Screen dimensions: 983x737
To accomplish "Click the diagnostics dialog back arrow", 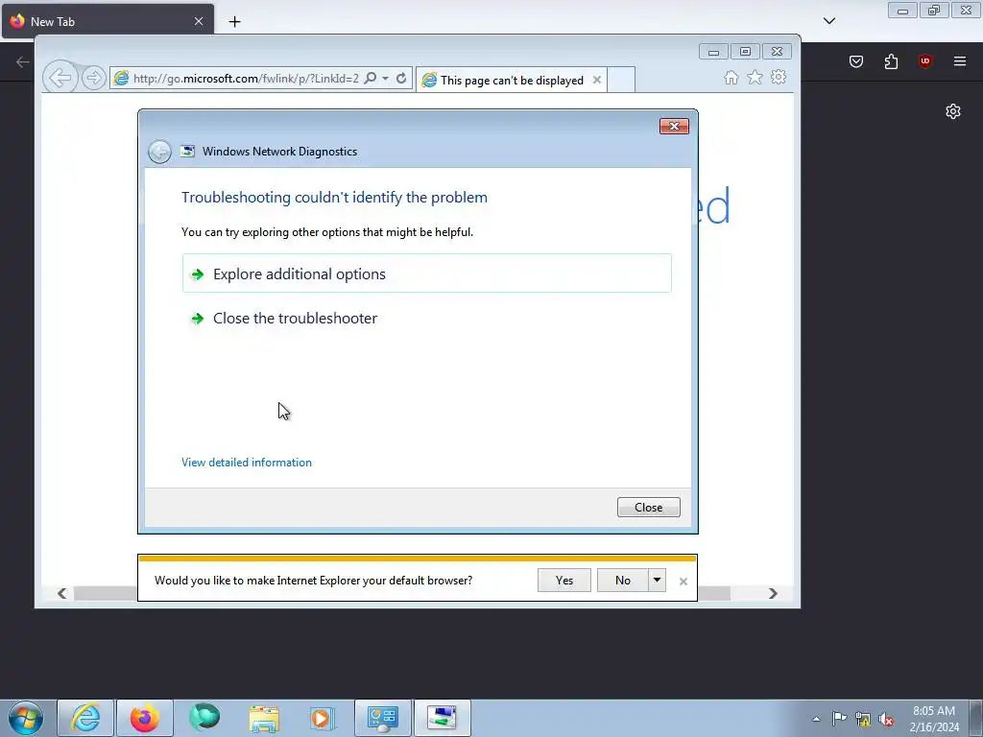I will 160,152.
